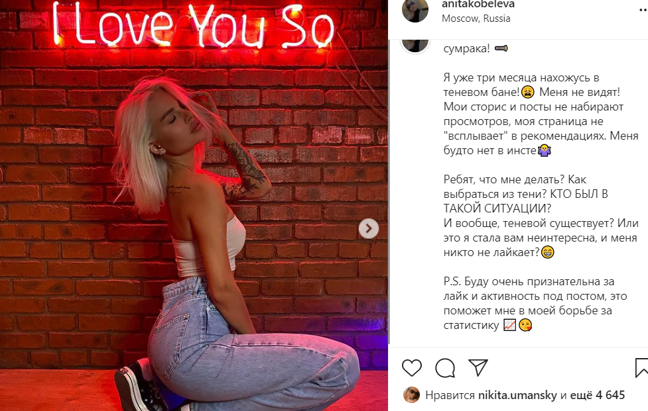Click the liker avatar next to Нравится

click(x=411, y=395)
